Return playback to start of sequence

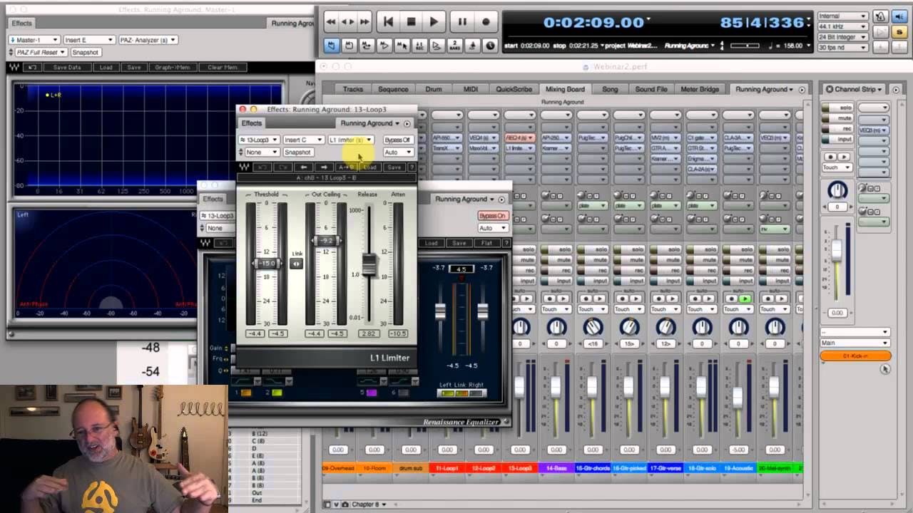388,22
